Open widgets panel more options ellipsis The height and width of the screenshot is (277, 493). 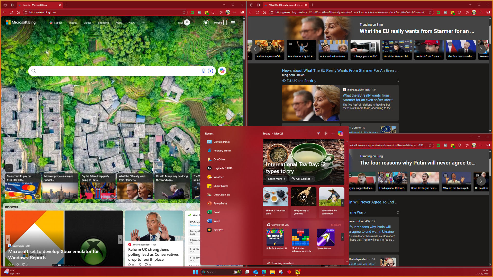333,134
